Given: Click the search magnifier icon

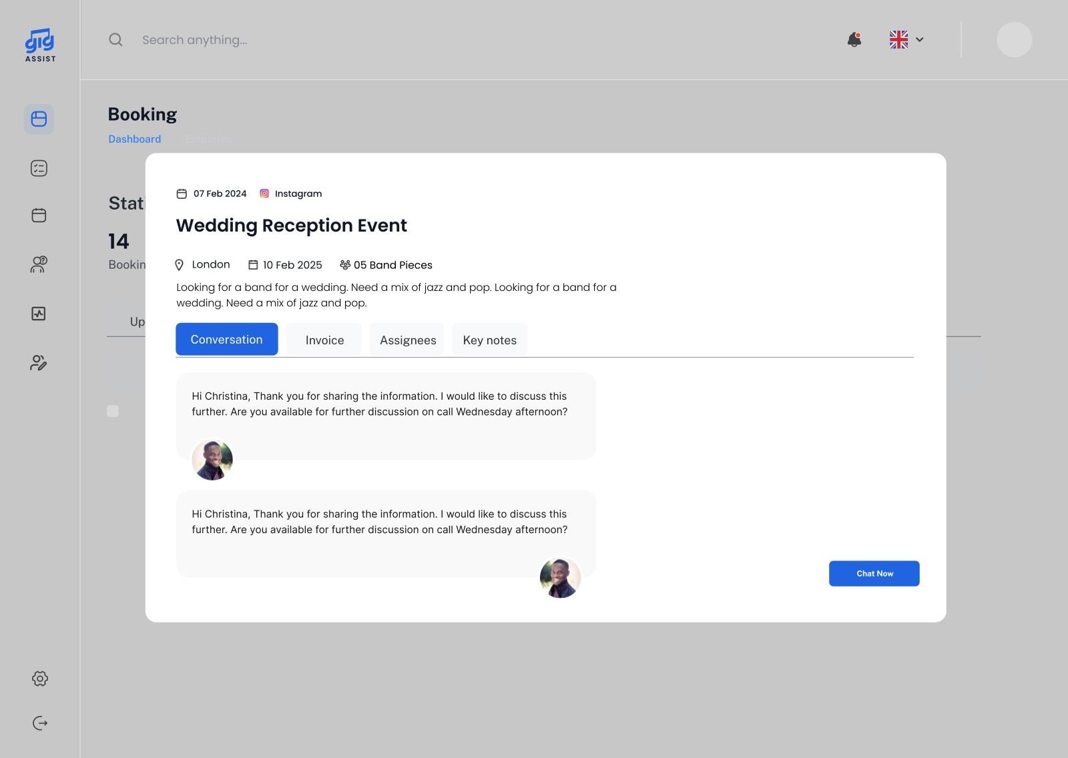Looking at the screenshot, I should pyautogui.click(x=115, y=39).
